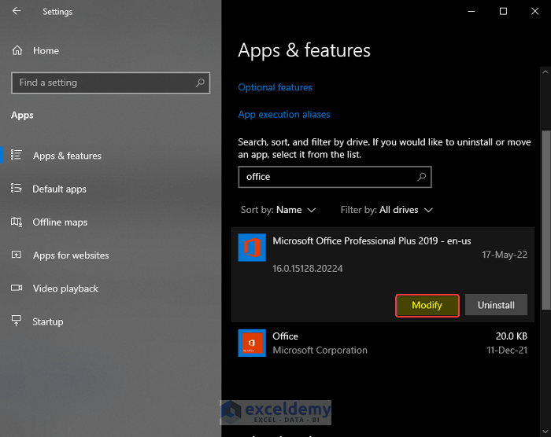Click the 17-May-22 install date
The image size is (551, 437).
[505, 255]
